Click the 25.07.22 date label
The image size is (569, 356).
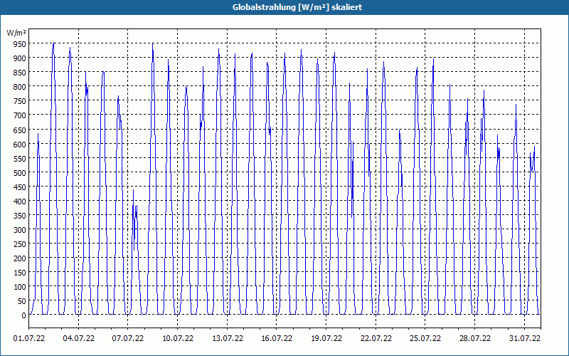pos(425,339)
